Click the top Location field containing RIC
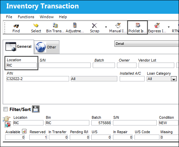 point(22,65)
